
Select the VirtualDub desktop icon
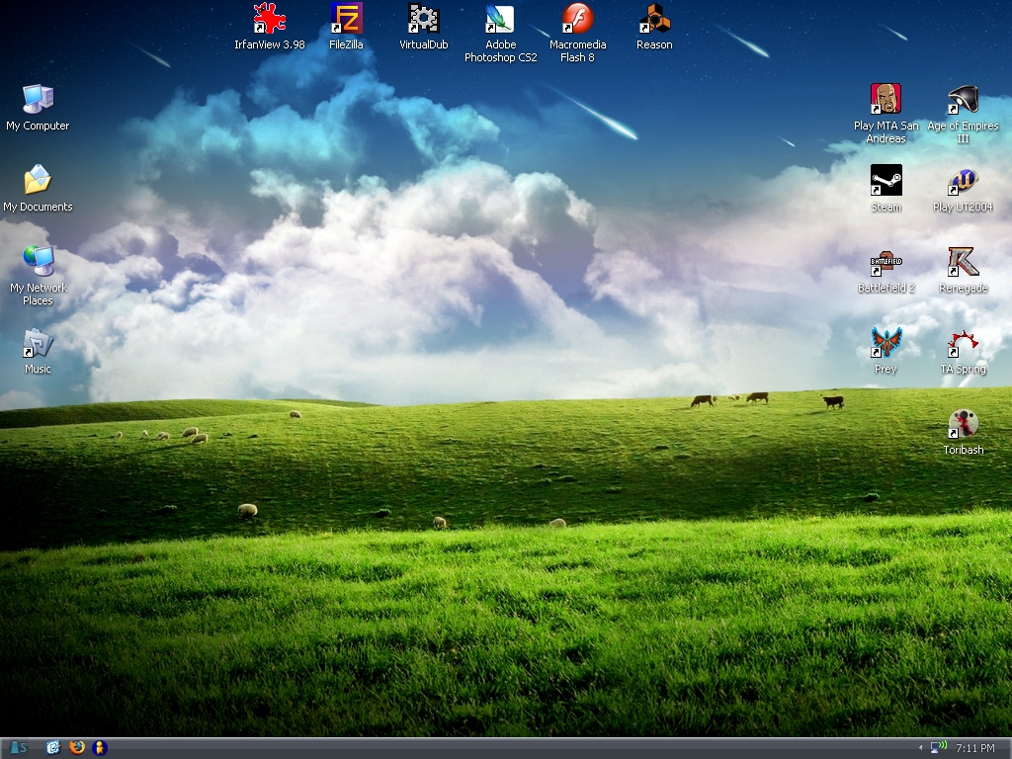click(x=423, y=19)
